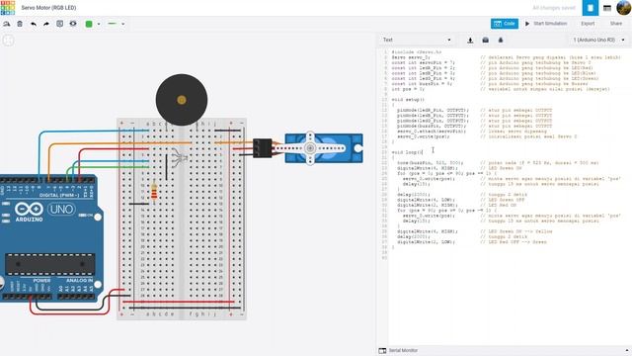Image resolution: width=632 pixels, height=356 pixels.
Task: Expand the Serial Monitor with bottom arrow
Action: click(x=627, y=350)
